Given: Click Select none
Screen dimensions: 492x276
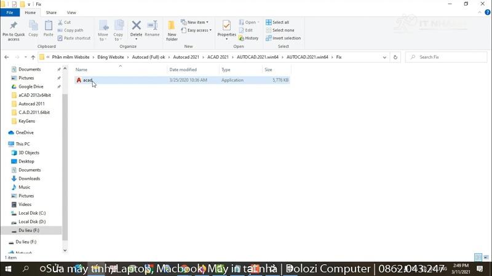Looking at the screenshot, I should pos(280,30).
